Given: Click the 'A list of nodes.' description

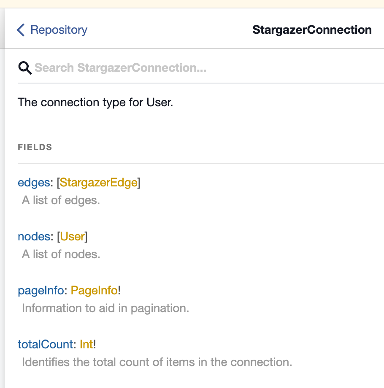Looking at the screenshot, I should [61, 254].
